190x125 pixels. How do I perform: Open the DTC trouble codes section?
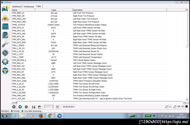click(x=5, y=18)
